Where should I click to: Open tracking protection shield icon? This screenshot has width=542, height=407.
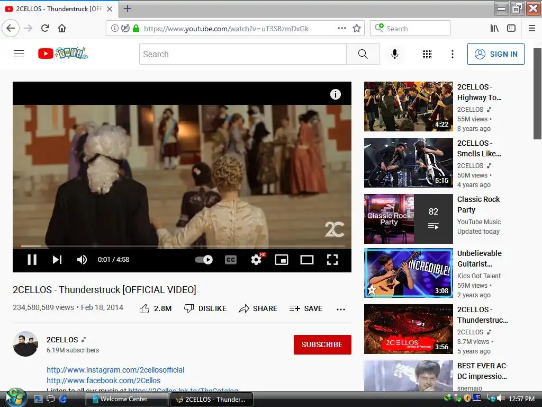[125, 29]
